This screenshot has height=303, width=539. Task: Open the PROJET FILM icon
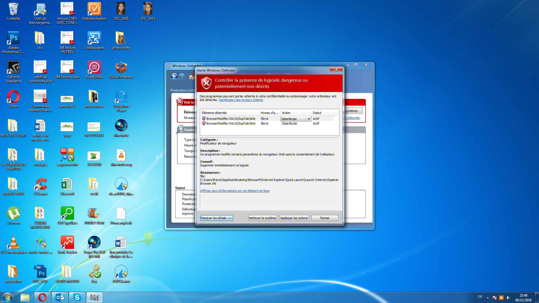(x=94, y=215)
